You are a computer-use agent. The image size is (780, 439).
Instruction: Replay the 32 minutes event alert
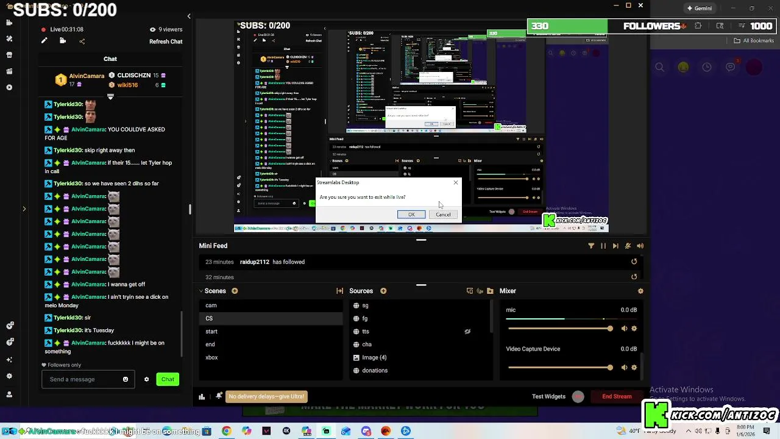634,277
